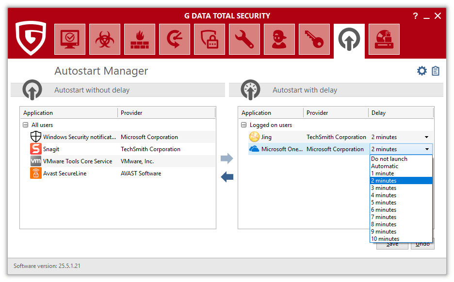This screenshot has width=454, height=282.
Task: Open the Security Center monitor icon
Action: 70,39
